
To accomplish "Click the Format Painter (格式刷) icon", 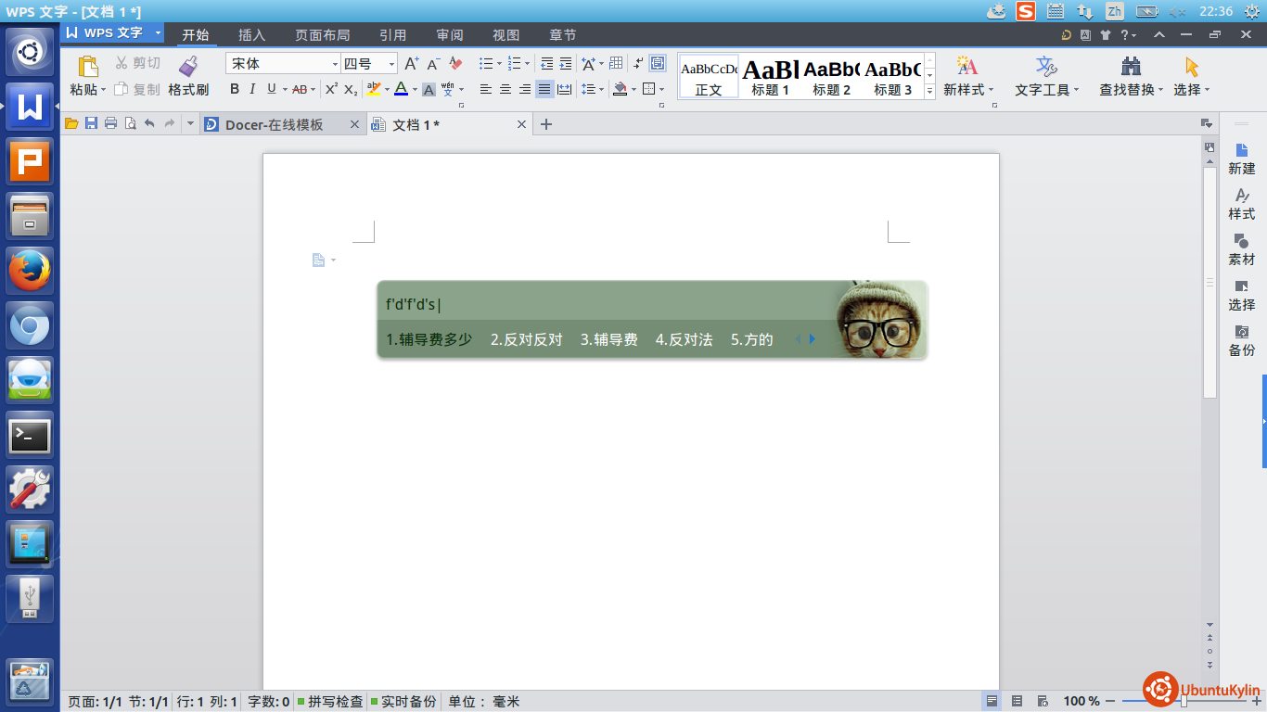I will 188,67.
